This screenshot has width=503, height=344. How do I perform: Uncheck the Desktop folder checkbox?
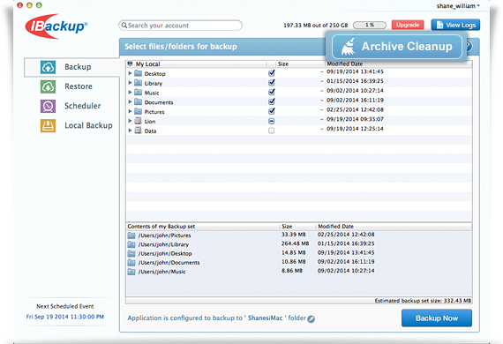[272, 73]
